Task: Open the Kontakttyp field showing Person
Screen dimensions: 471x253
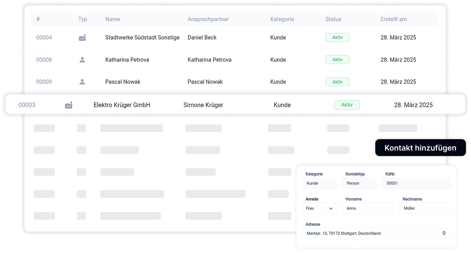Action: tap(359, 183)
